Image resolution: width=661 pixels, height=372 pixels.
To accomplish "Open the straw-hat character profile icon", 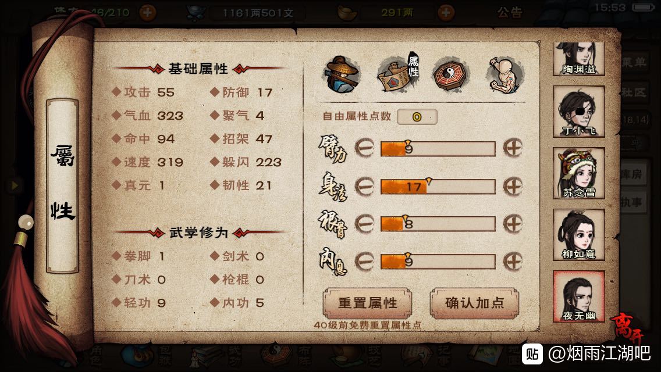I will click(342, 74).
